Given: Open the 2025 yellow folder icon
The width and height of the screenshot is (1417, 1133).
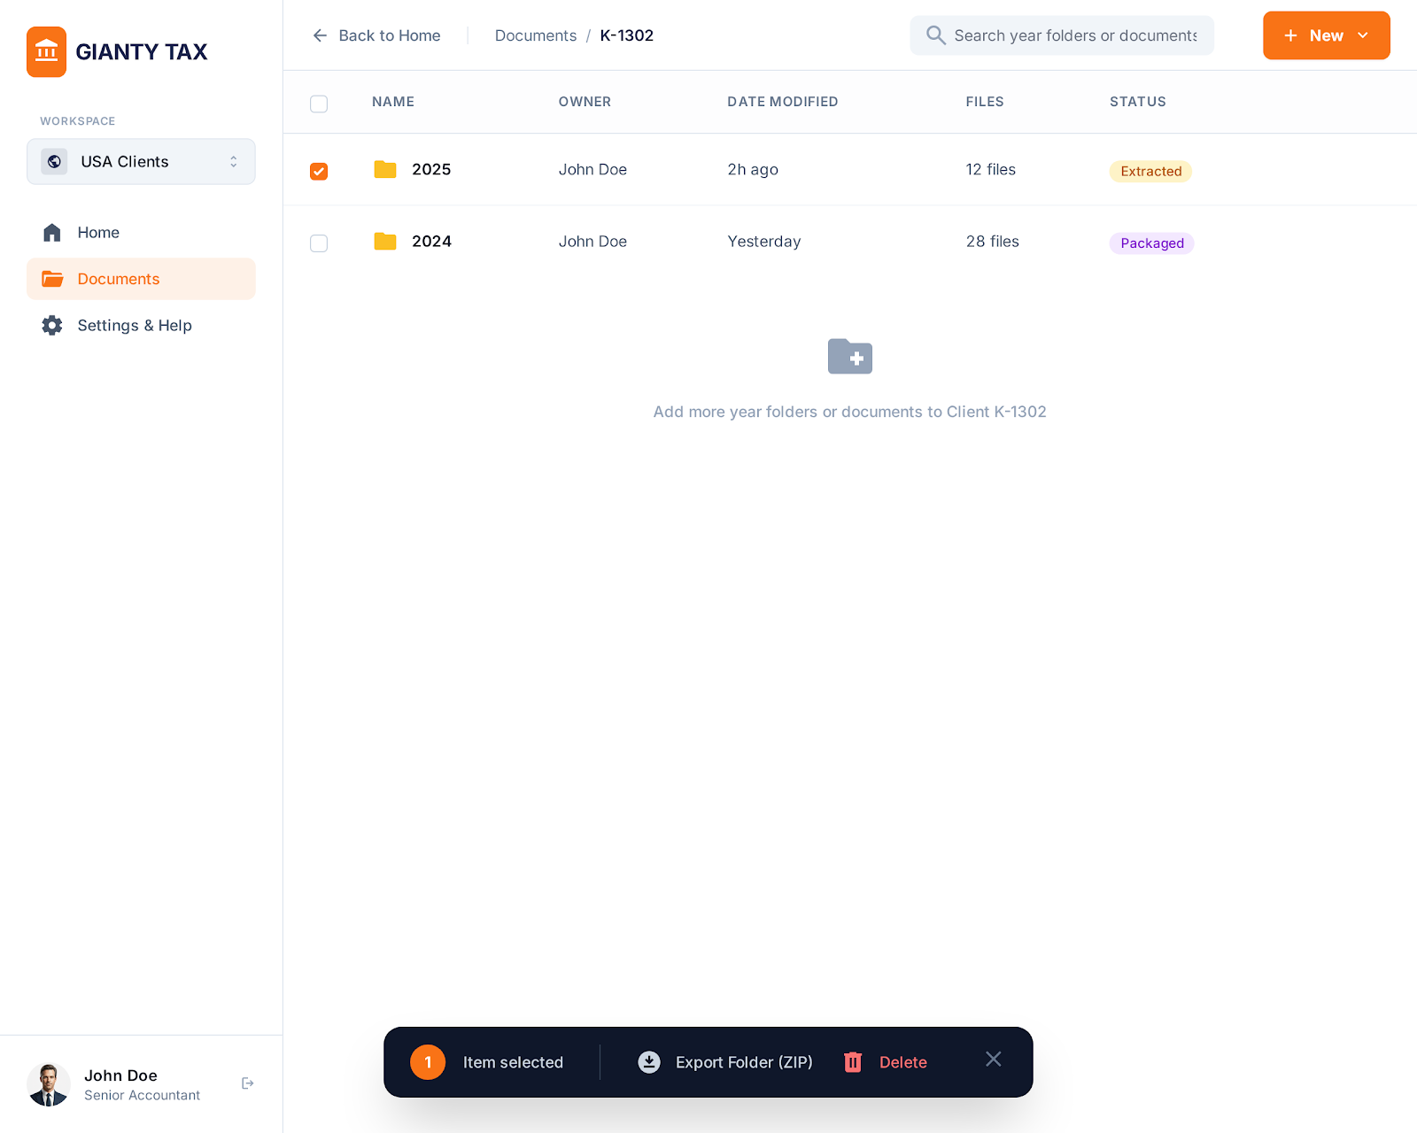Looking at the screenshot, I should 384,169.
